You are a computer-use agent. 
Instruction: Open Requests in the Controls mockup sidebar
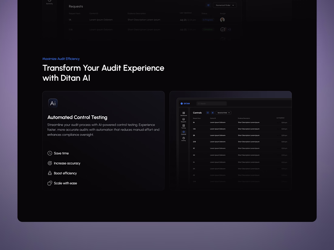tap(184, 120)
